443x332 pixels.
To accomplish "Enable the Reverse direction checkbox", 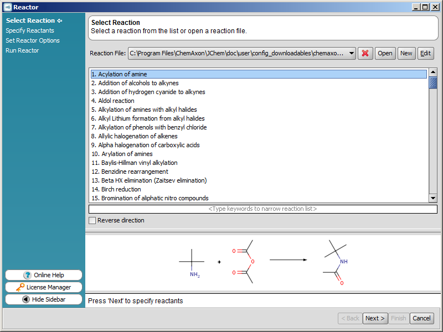I will (92, 221).
